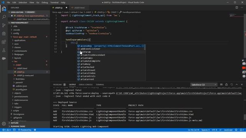Image resolution: width=246 pixels, height=138 pixels.
Task: Click the editor minimap
Action: point(236,16)
